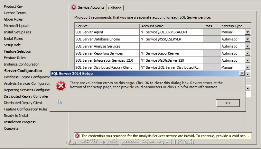261x149 pixels.
Task: Open Startup Type dropdown for Reporting Services
Action: (247, 53)
